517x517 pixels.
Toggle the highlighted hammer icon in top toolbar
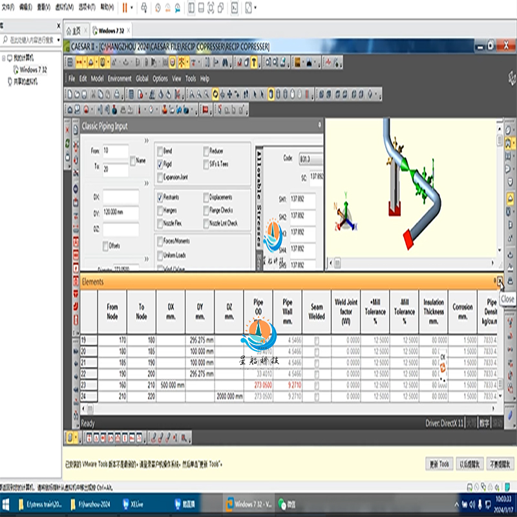[x=254, y=62]
